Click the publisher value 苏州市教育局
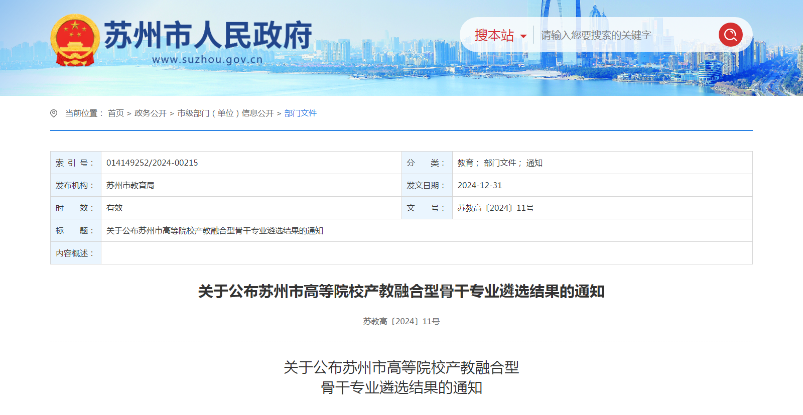Viewport: 803px width, 415px height. click(130, 185)
